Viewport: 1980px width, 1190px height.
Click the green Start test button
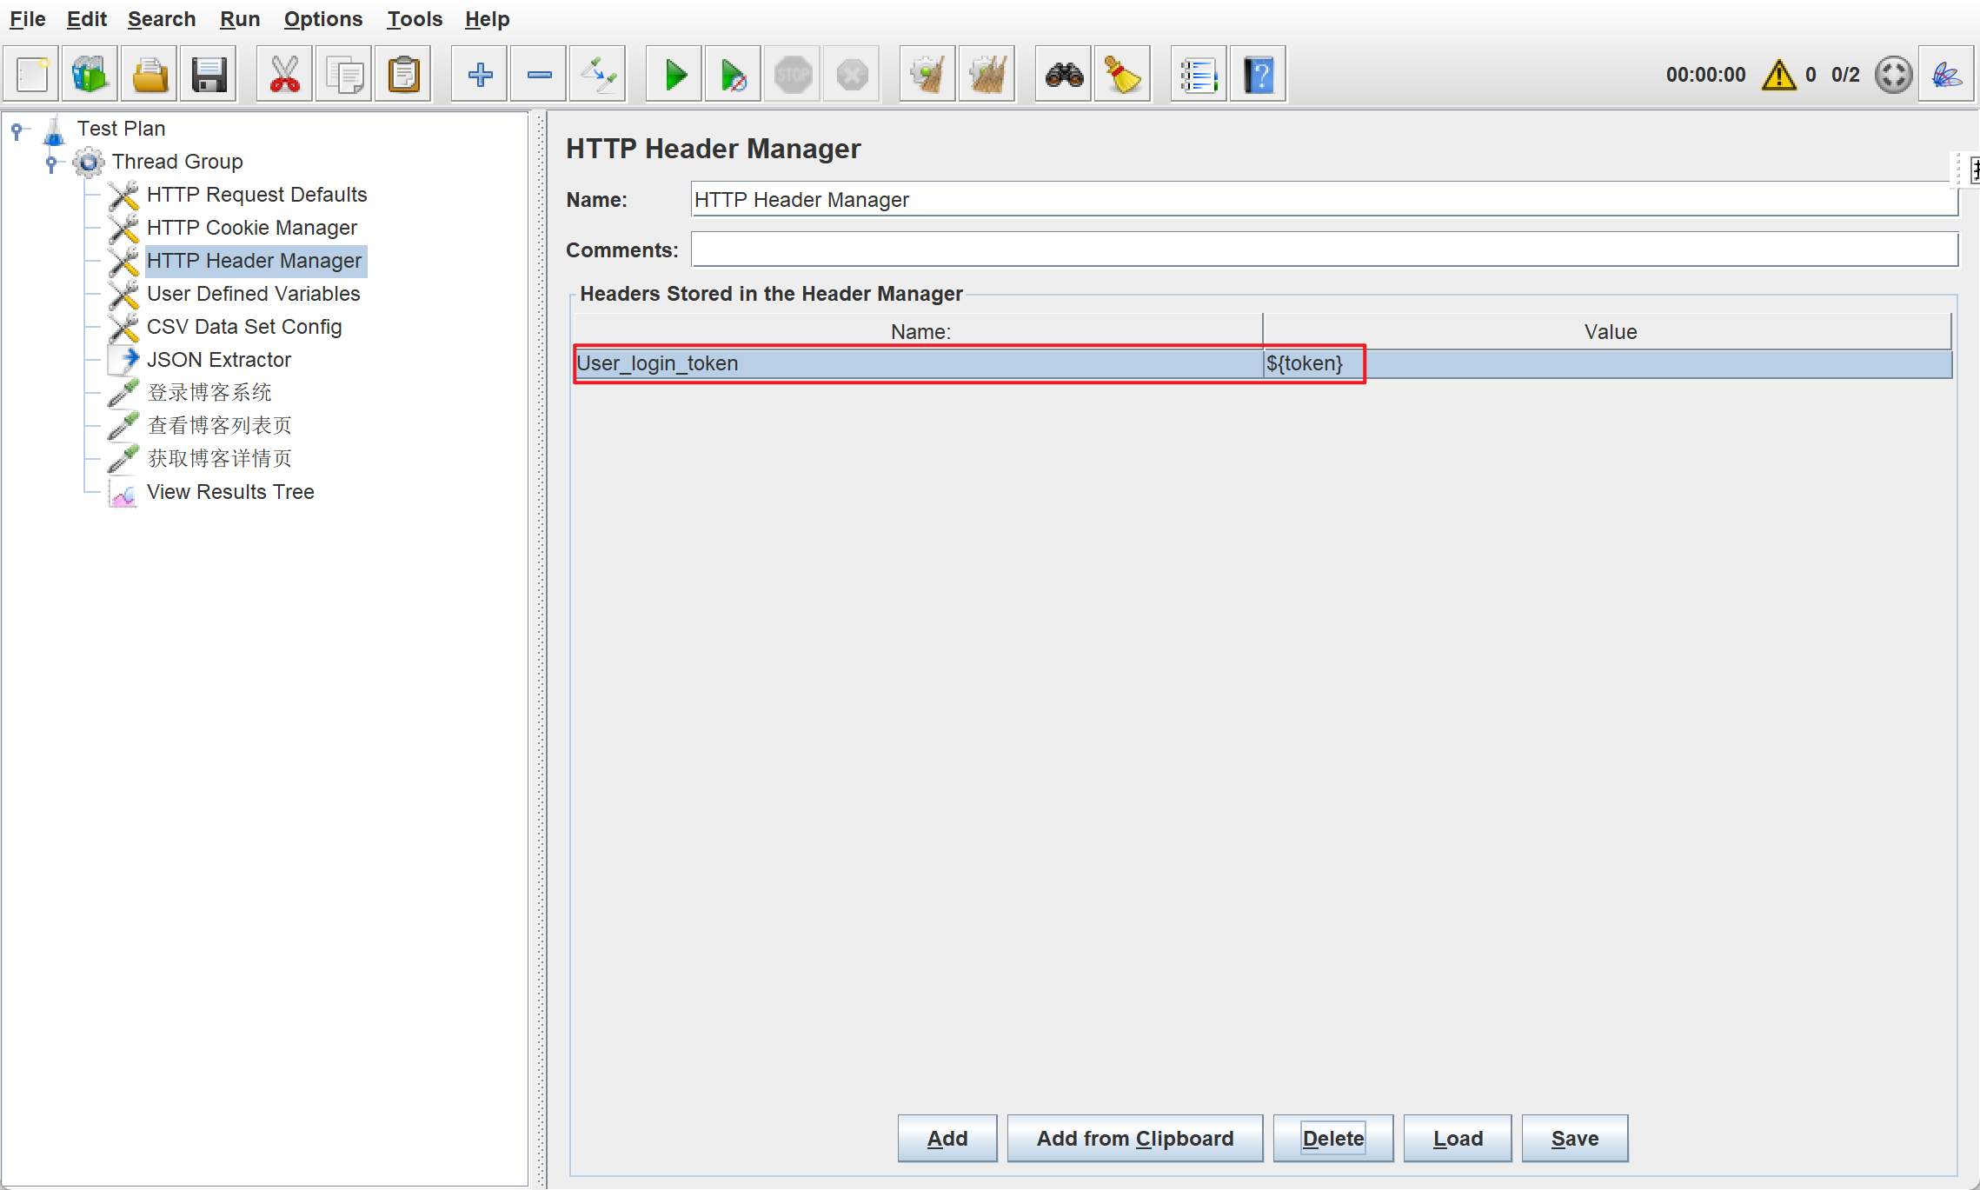(674, 75)
